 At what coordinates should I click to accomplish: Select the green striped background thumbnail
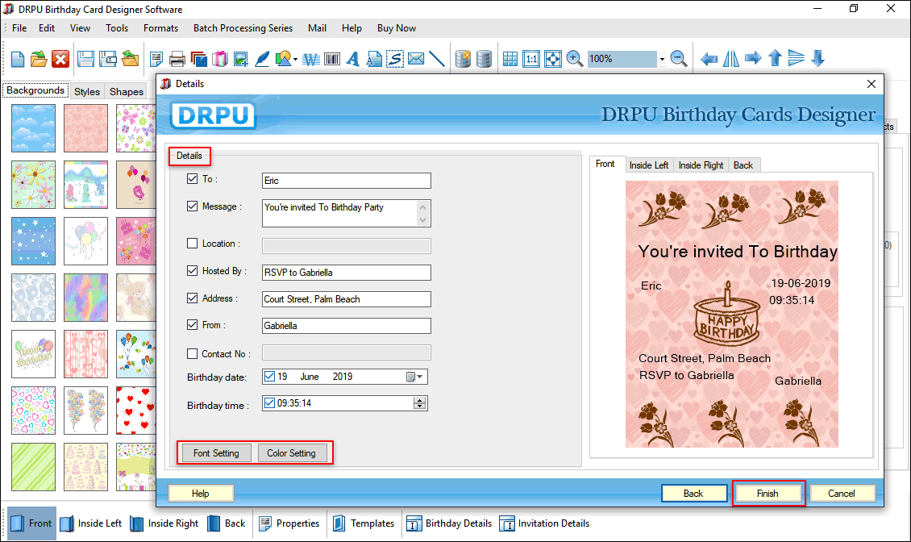[33, 467]
